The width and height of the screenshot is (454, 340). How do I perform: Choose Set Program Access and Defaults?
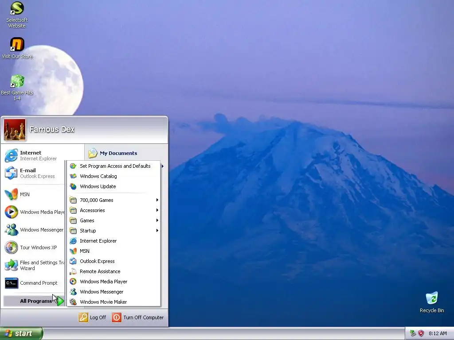(x=113, y=166)
